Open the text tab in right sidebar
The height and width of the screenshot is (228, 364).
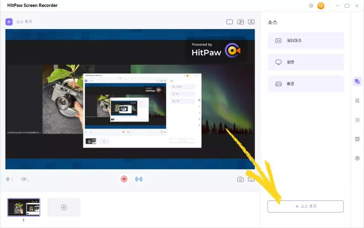357,139
